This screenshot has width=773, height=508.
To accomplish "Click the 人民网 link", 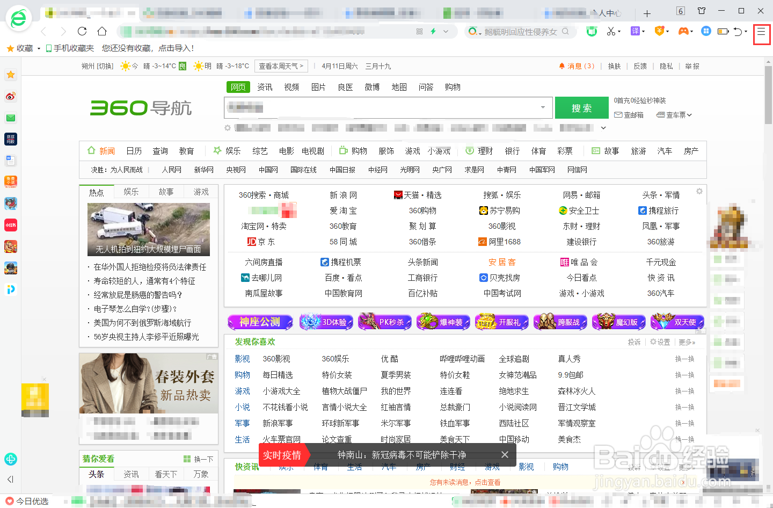I will click(x=172, y=170).
